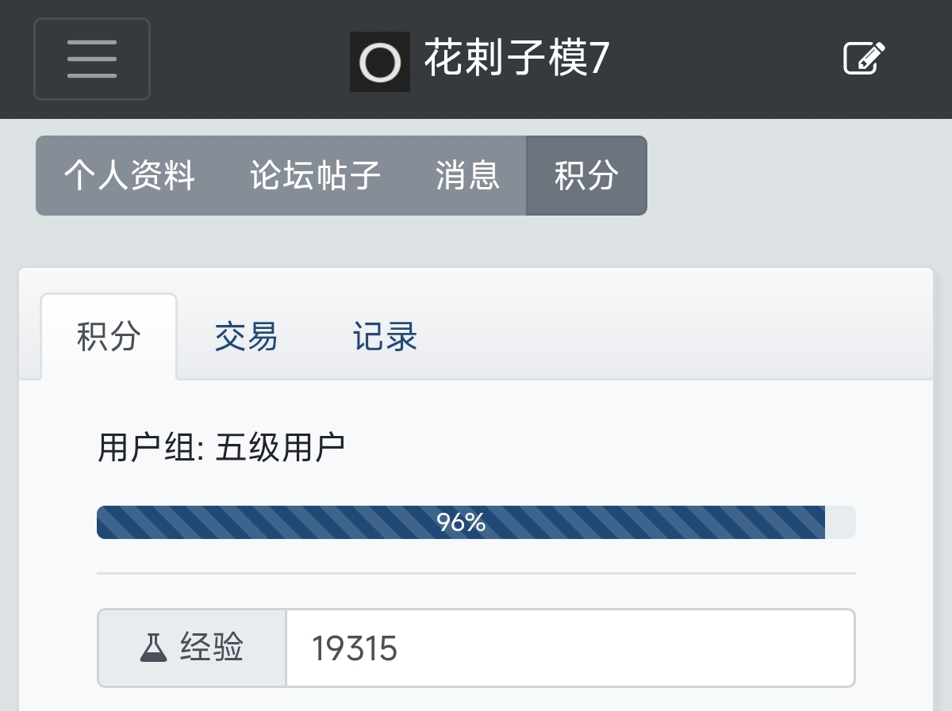Image resolution: width=952 pixels, height=711 pixels.
Task: Focus the experience field showing 19315
Action: tap(570, 648)
